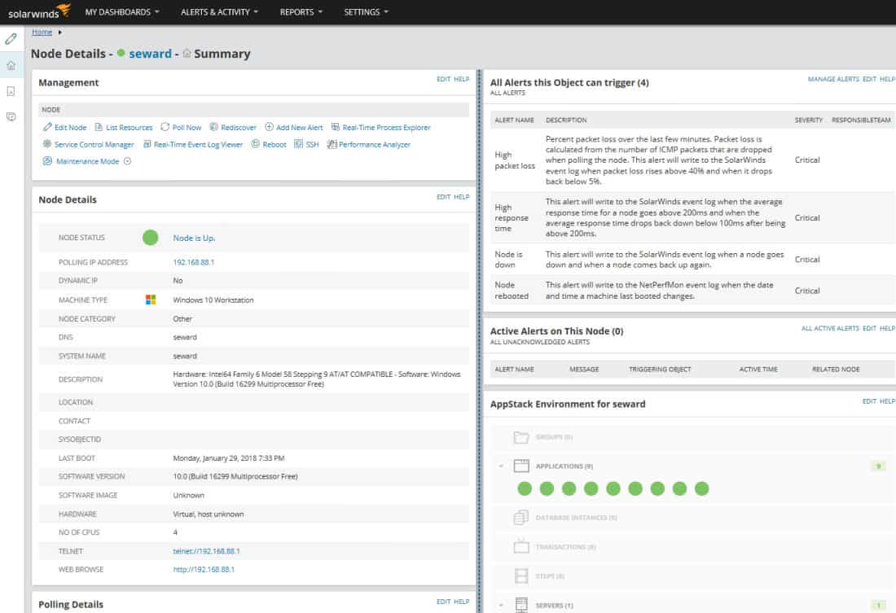
Task: Expand the breadcrumb arrow next to Home
Action: [x=60, y=32]
